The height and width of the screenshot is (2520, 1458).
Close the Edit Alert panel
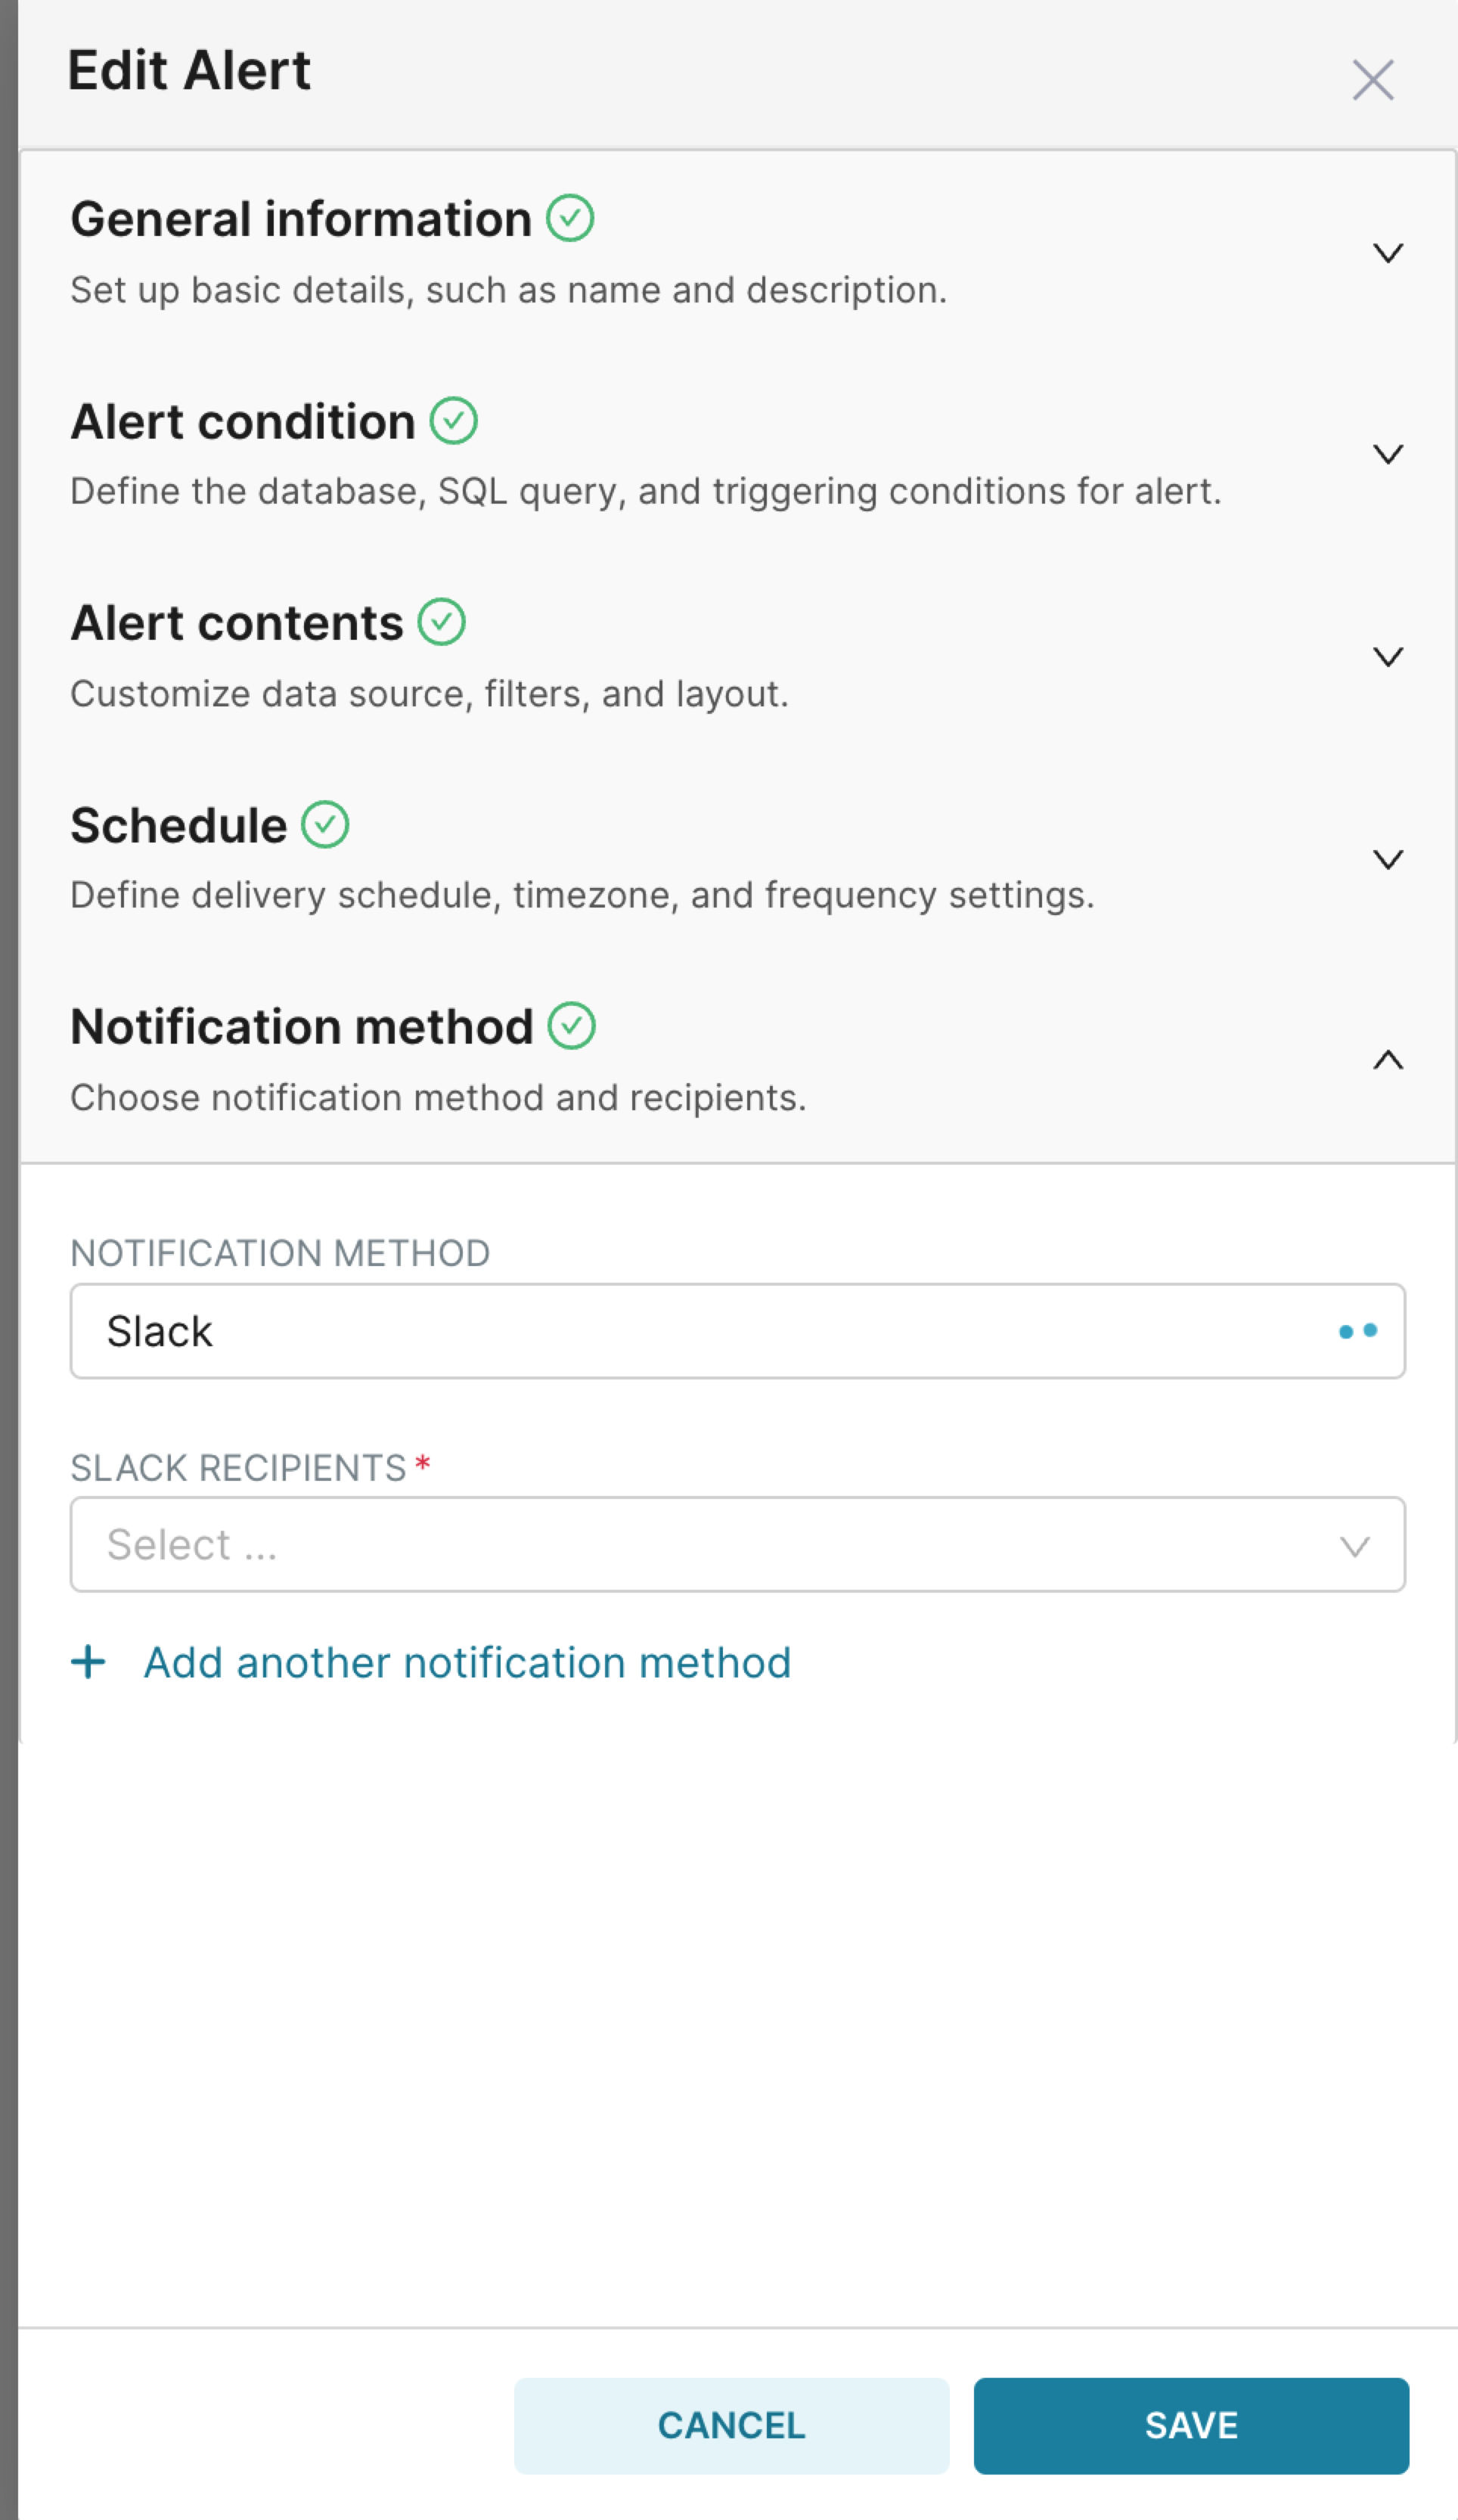(1373, 80)
